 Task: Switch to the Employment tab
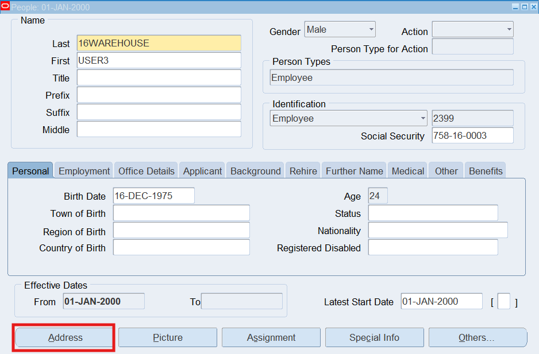click(84, 171)
